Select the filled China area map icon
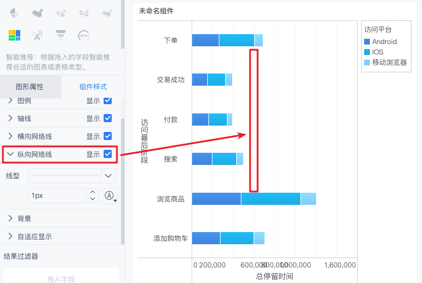Image resolution: width=422 pixels, height=283 pixels. point(38,13)
